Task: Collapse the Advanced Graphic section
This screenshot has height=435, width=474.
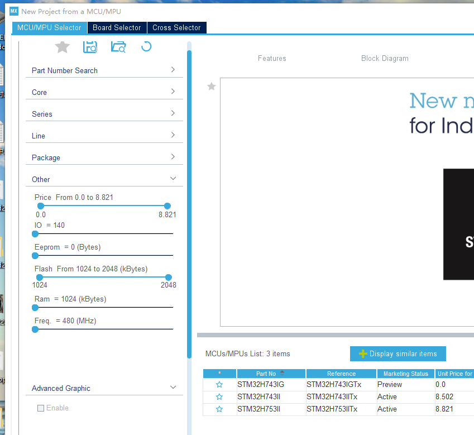Action: [x=104, y=388]
